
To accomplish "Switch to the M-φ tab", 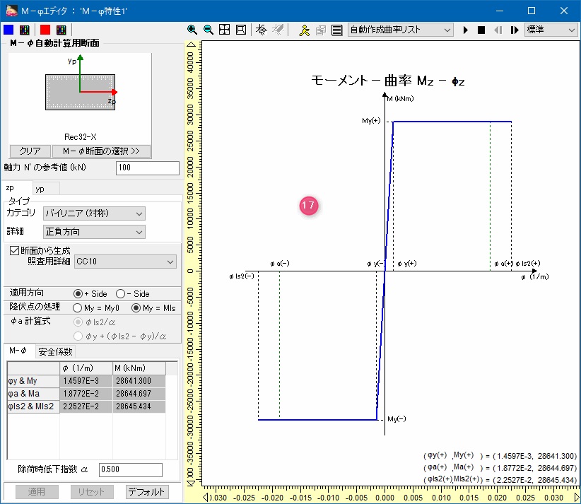I will click(x=18, y=351).
